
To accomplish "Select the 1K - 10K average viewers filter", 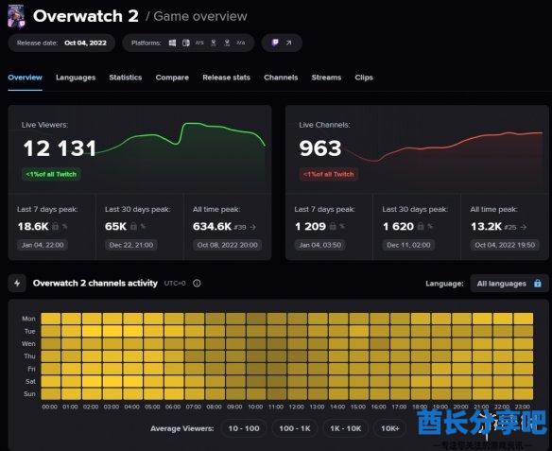I will point(345,428).
